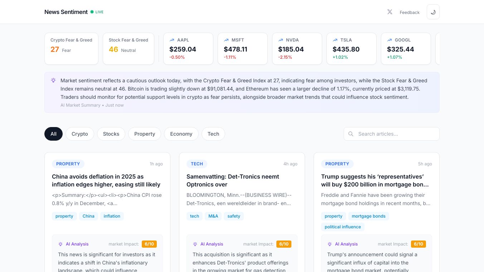Click the GOOGL trending arrow icon

pos(389,40)
